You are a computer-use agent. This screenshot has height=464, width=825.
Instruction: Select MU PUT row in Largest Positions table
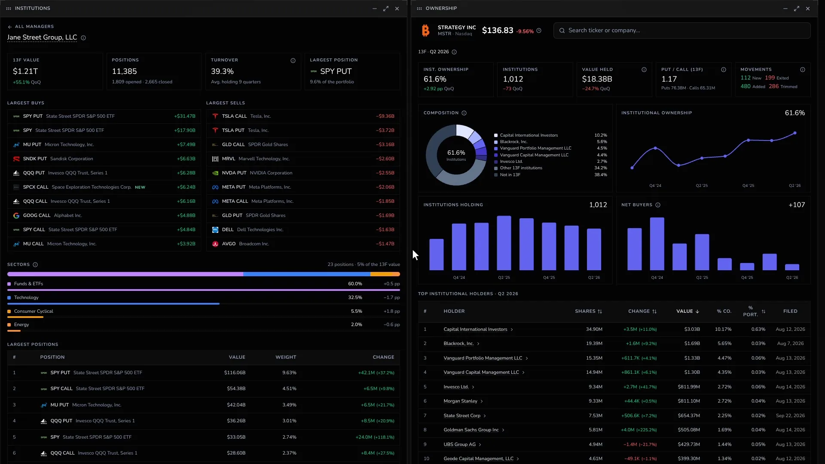(204, 405)
